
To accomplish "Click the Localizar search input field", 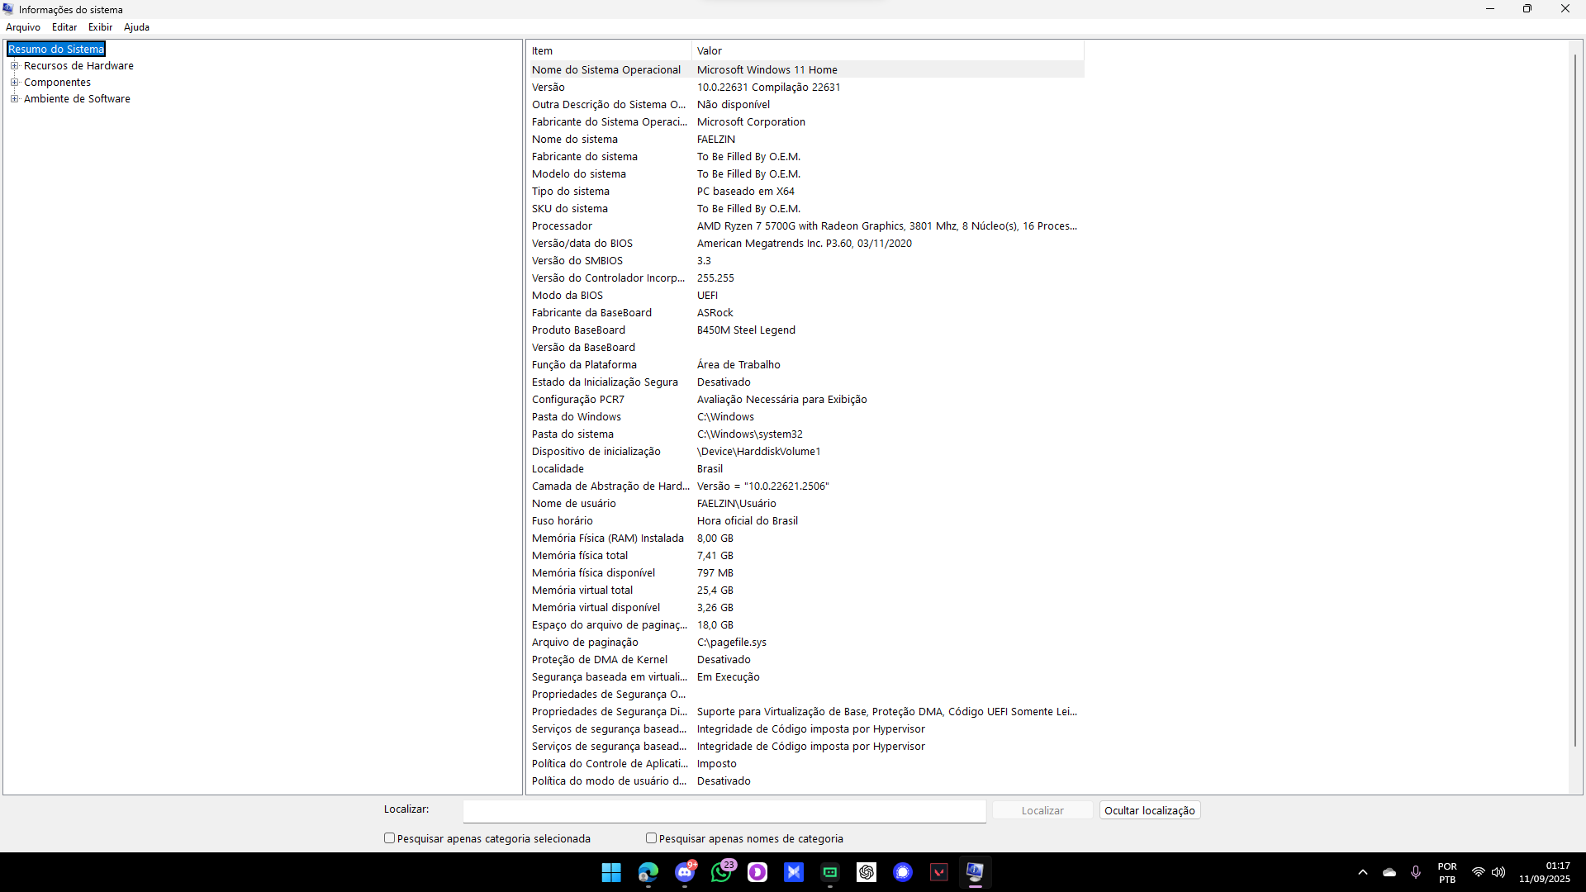I will [x=724, y=810].
